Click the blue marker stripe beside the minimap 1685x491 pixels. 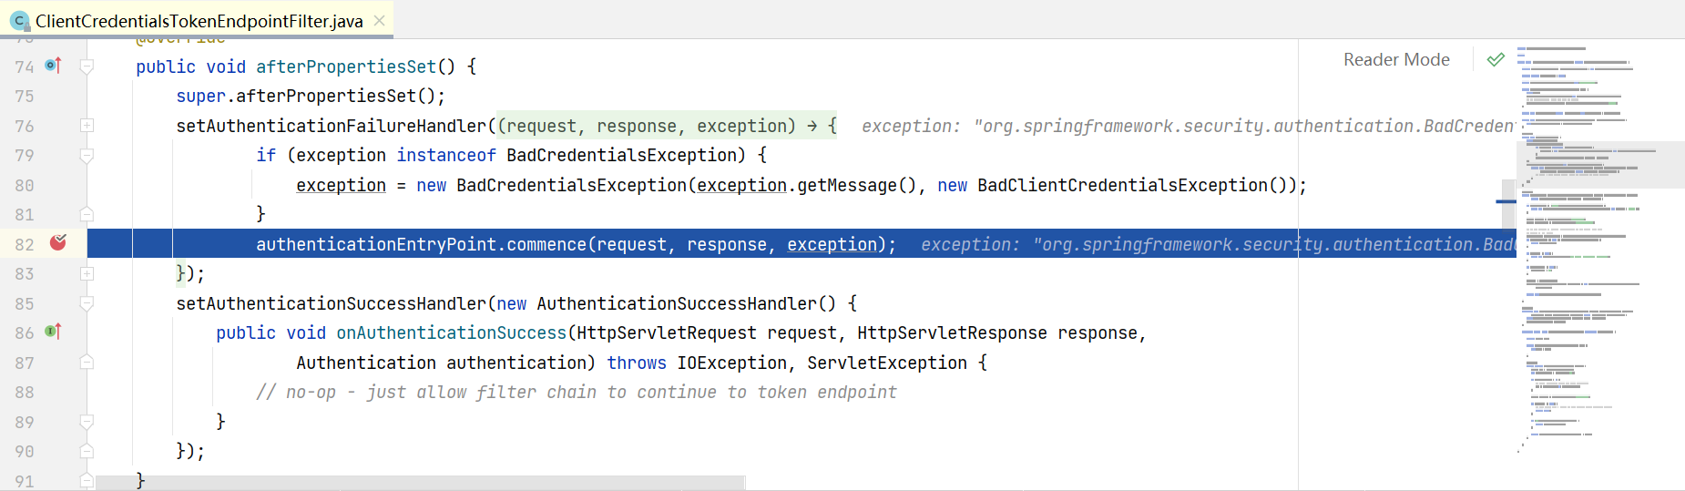[x=1506, y=201]
